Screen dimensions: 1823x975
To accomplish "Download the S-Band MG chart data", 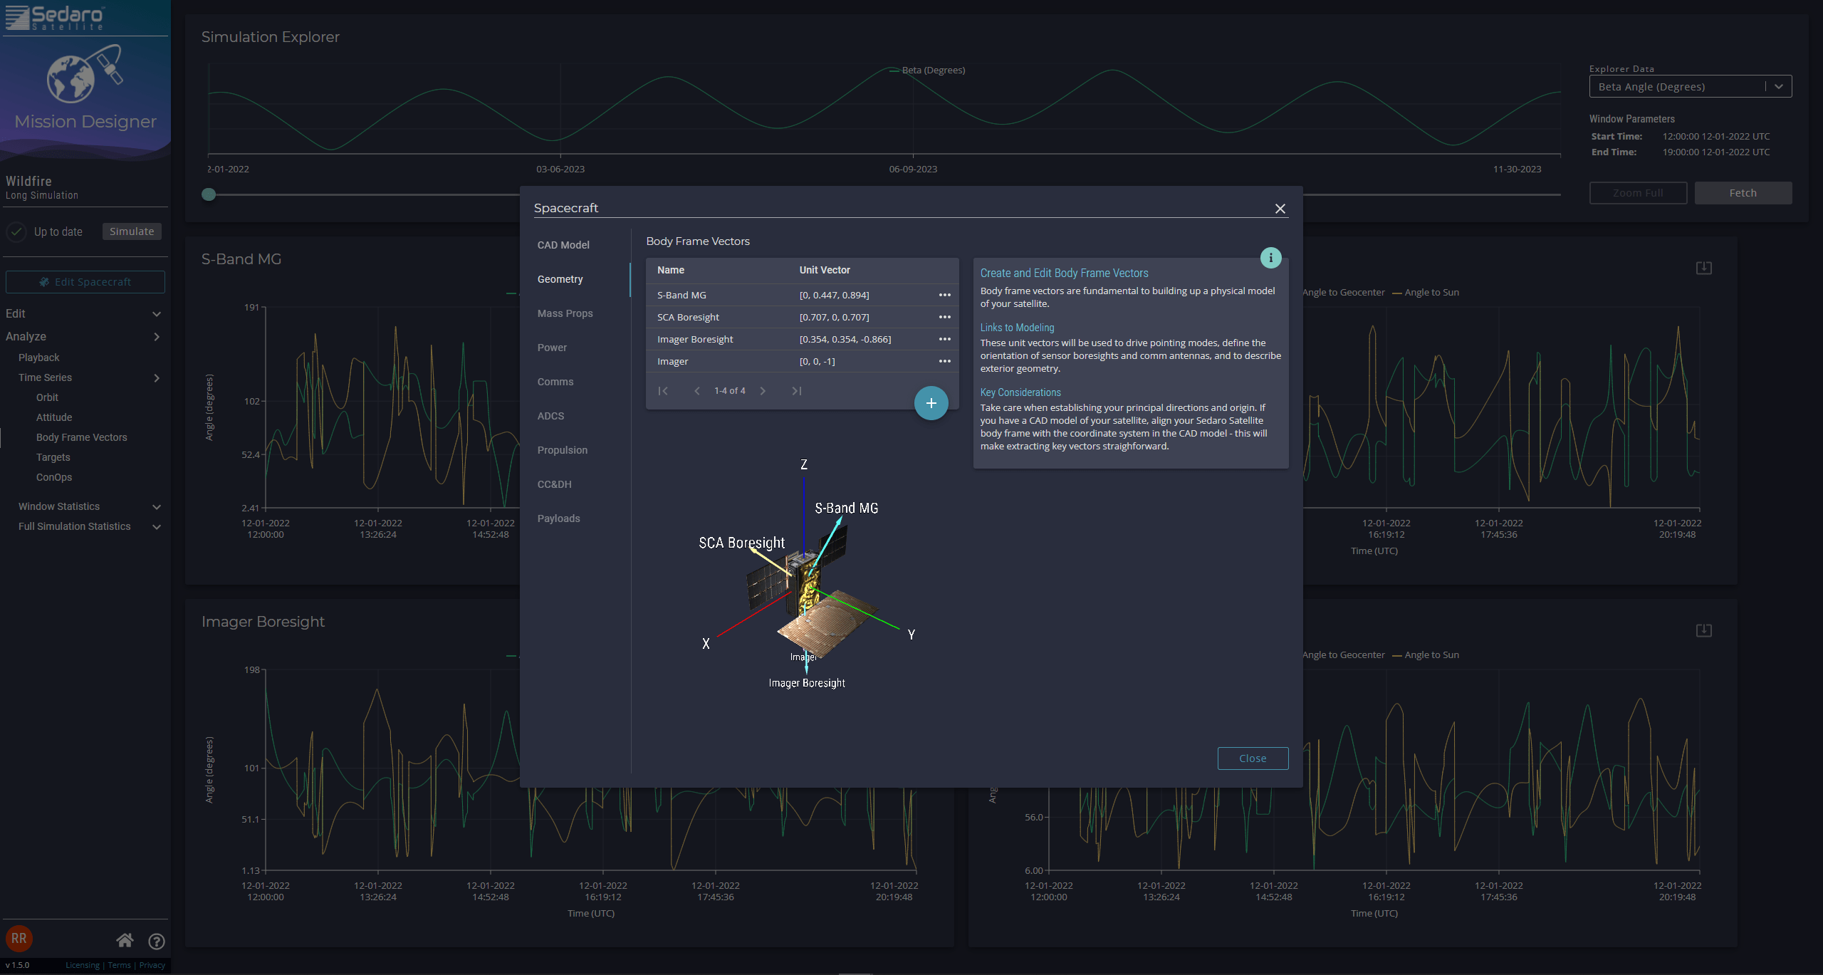I will click(x=1703, y=268).
